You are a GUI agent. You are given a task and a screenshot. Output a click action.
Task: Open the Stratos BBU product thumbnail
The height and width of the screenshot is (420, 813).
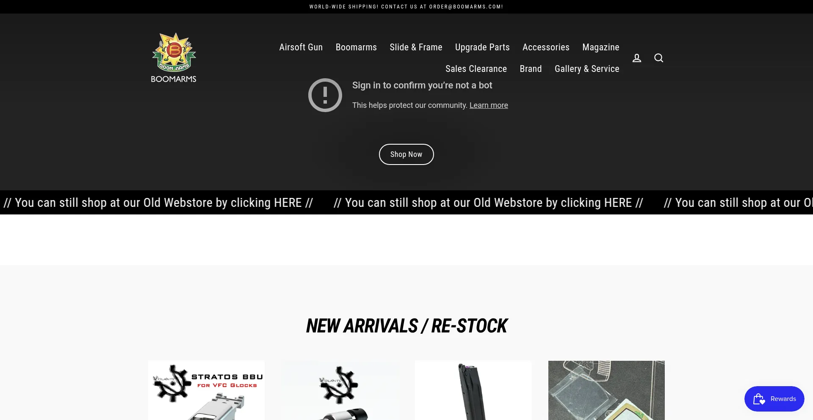pos(206,390)
